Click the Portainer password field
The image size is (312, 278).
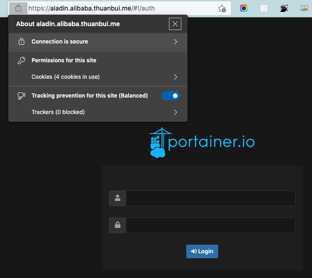210,225
